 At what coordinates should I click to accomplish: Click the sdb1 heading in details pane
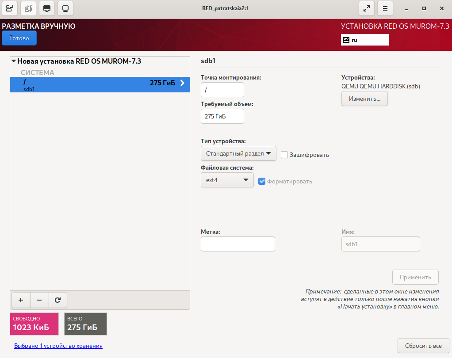click(x=208, y=61)
